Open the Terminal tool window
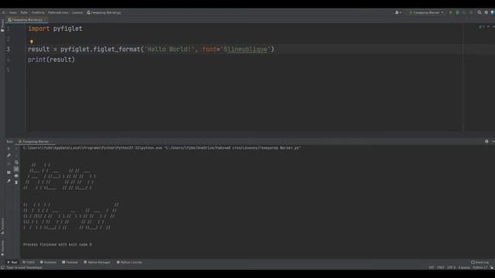This screenshot has height=278, width=495. [70, 263]
